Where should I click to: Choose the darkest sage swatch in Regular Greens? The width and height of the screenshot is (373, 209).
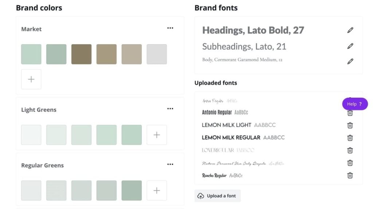click(131, 190)
